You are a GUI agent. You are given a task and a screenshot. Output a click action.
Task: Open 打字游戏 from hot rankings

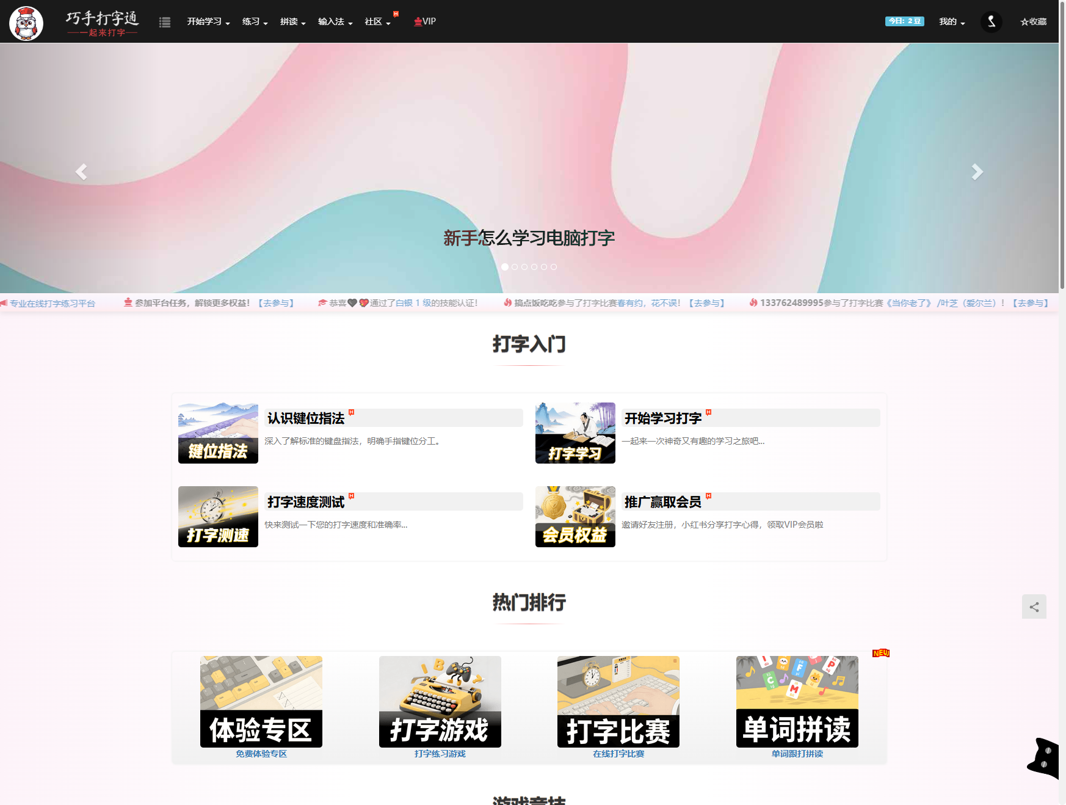click(440, 701)
